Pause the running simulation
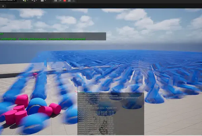This screenshot has height=136, width=202. point(56,1)
